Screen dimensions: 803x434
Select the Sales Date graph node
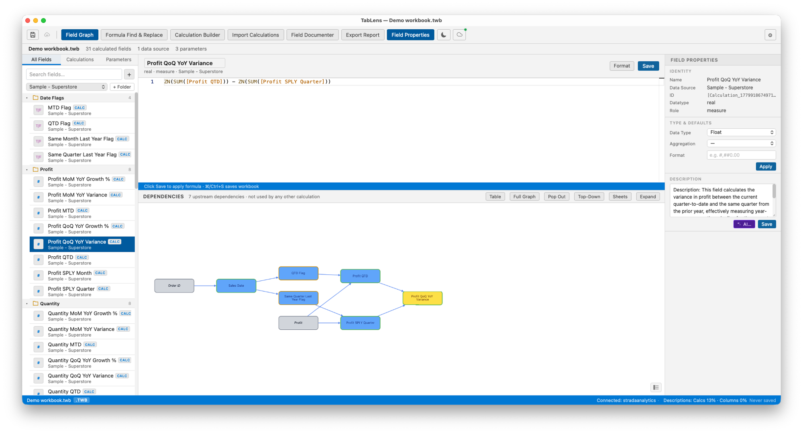[x=236, y=286]
